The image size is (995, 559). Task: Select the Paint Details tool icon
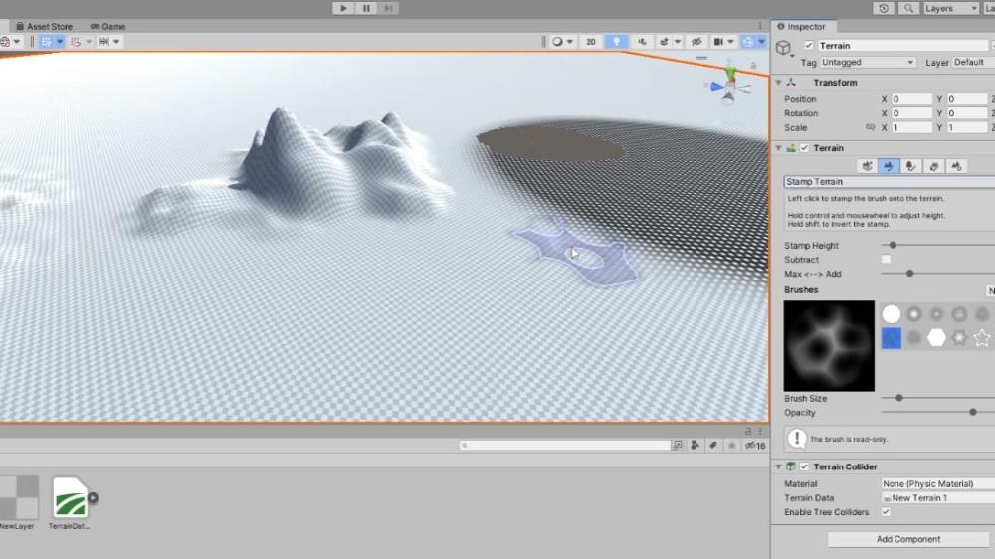[934, 166]
